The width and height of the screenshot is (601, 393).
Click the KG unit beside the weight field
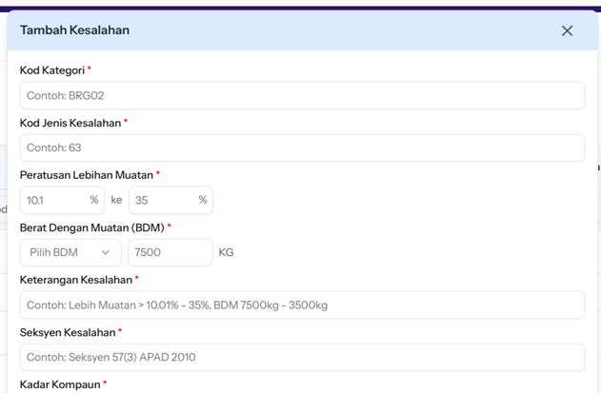point(226,252)
